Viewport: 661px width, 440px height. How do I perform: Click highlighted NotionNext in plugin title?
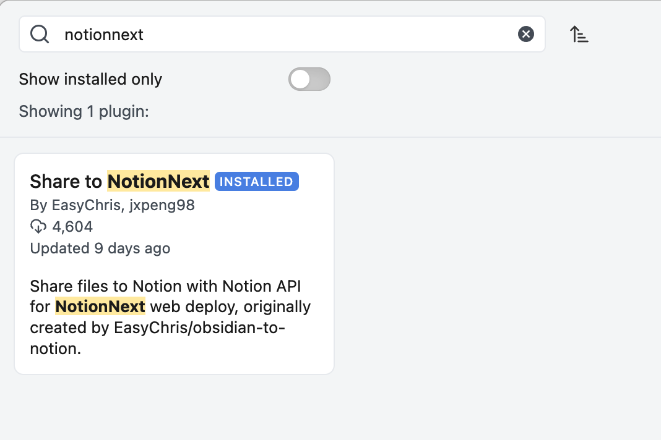tap(158, 182)
